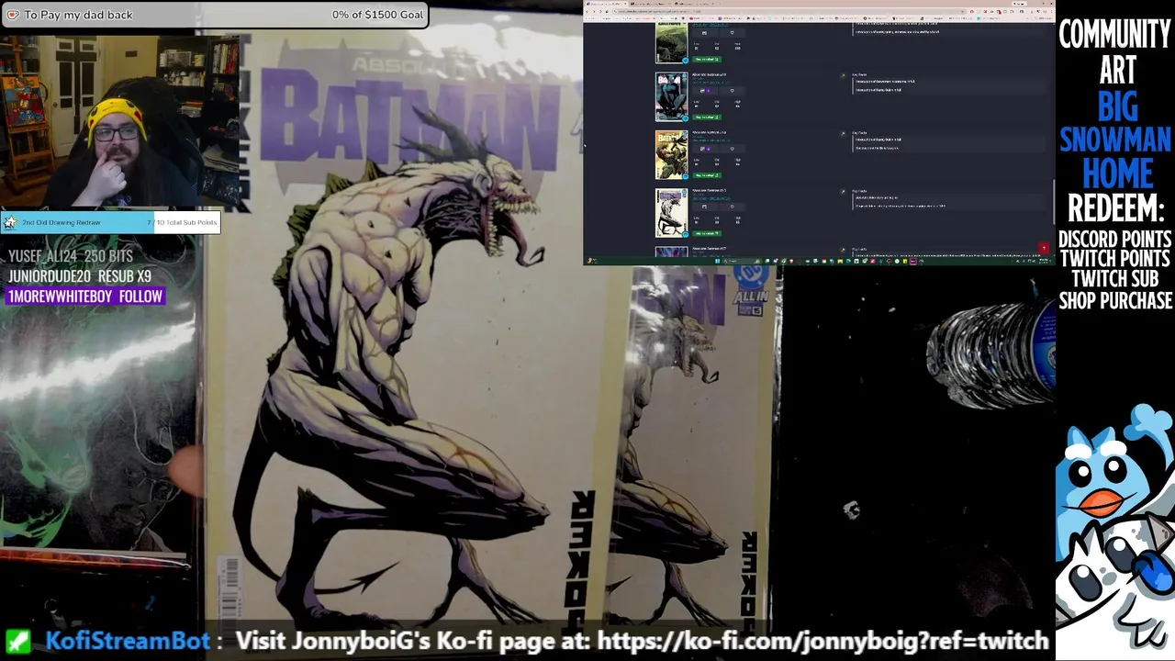Click Key Facts key icon for tan Batman row
Image resolution: width=1175 pixels, height=661 pixels.
[x=843, y=133]
